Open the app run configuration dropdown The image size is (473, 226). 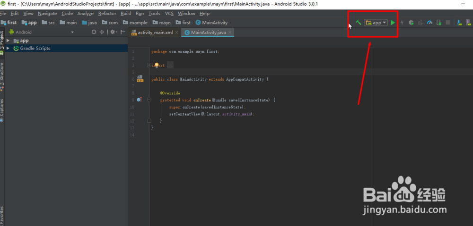pyautogui.click(x=376, y=23)
